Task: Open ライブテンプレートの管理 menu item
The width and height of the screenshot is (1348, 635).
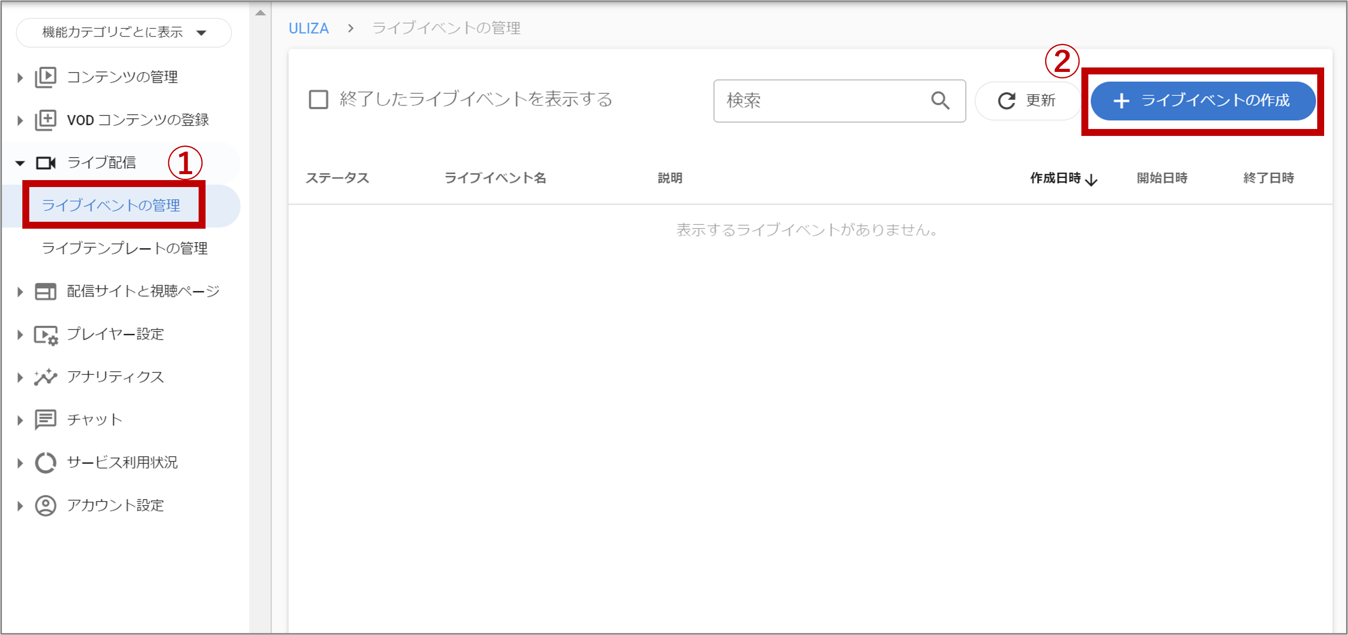Action: click(125, 248)
